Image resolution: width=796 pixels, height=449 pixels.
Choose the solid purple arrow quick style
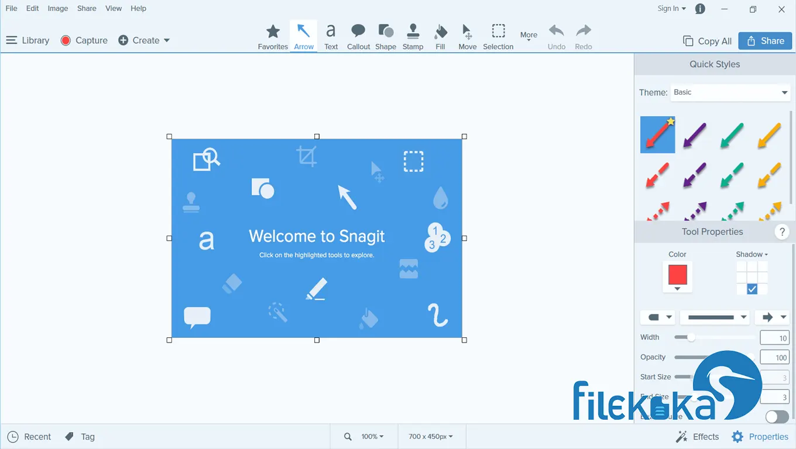coord(695,135)
